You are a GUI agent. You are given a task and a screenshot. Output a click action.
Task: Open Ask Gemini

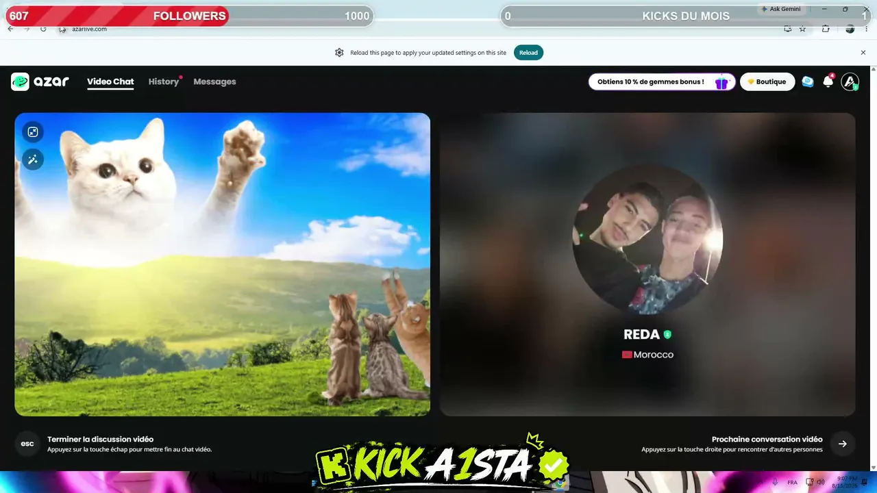point(780,9)
